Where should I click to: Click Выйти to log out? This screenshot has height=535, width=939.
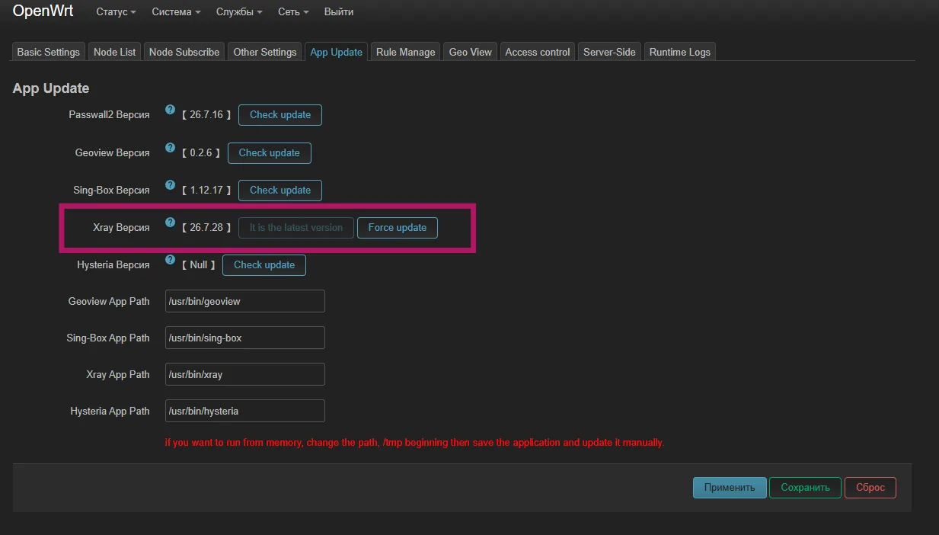tap(339, 12)
